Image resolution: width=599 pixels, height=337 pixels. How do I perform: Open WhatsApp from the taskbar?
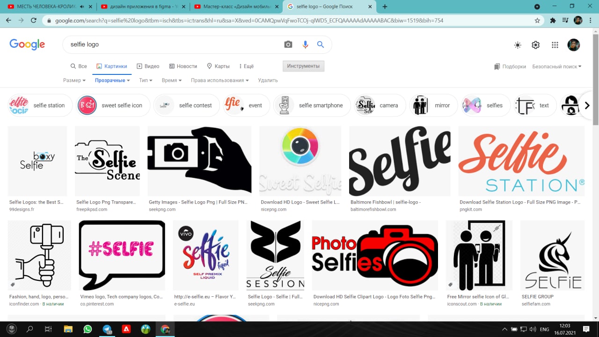point(88,329)
